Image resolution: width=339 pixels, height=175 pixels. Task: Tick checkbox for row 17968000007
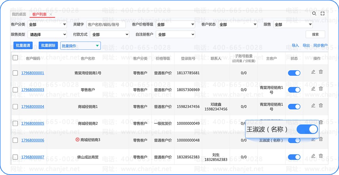15,157
